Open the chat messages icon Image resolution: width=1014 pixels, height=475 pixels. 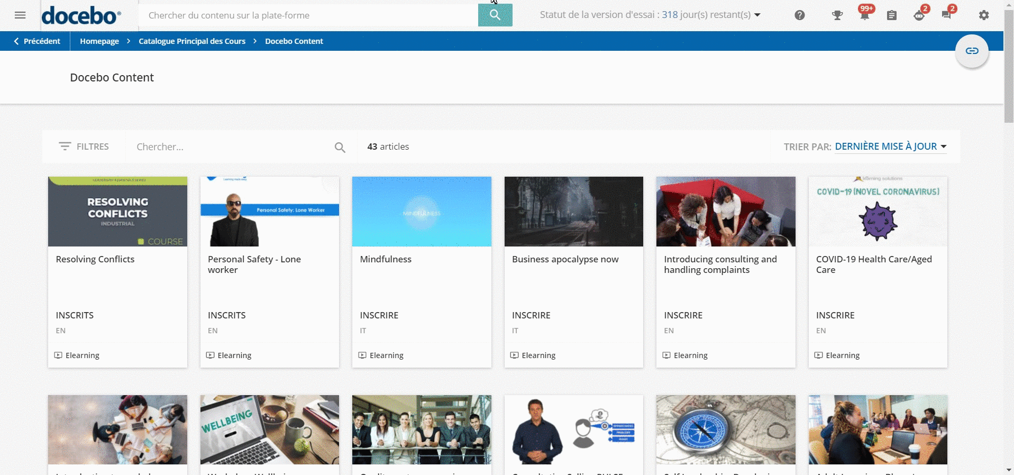click(x=947, y=15)
